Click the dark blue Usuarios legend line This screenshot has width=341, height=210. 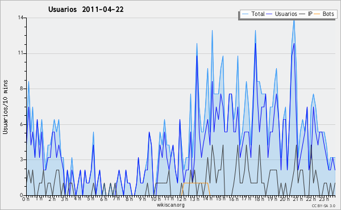(269, 14)
